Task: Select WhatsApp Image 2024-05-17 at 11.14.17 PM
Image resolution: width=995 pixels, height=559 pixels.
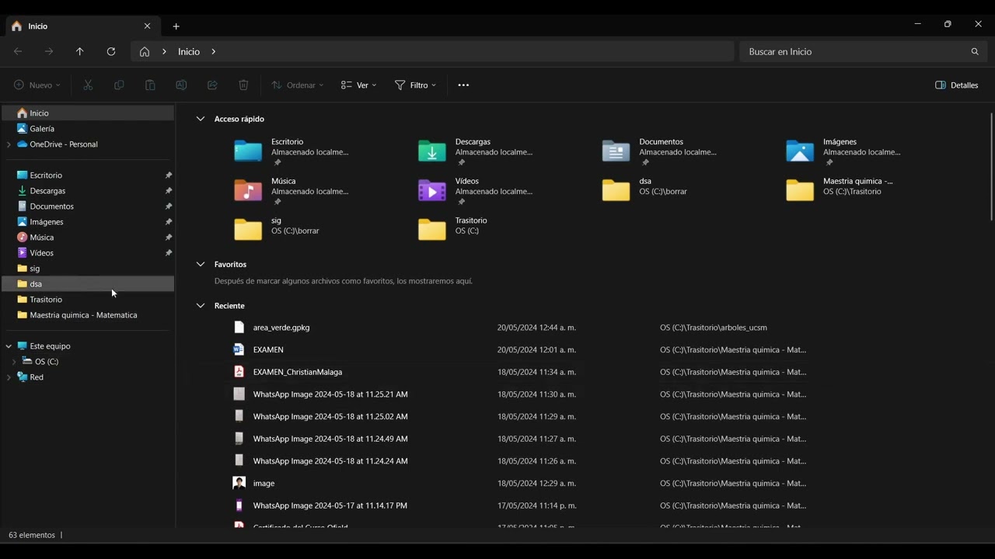Action: click(330, 505)
